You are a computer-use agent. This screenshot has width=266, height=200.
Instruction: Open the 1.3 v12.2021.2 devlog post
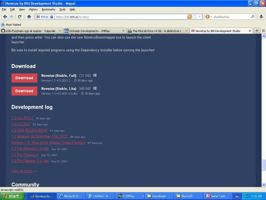(22, 118)
